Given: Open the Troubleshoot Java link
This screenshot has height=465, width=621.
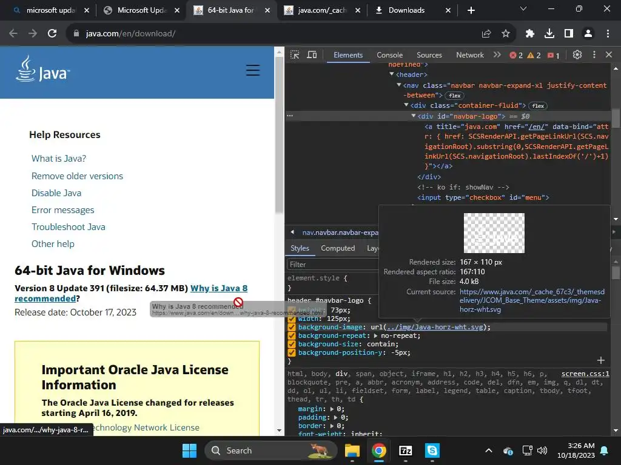Looking at the screenshot, I should coord(69,227).
